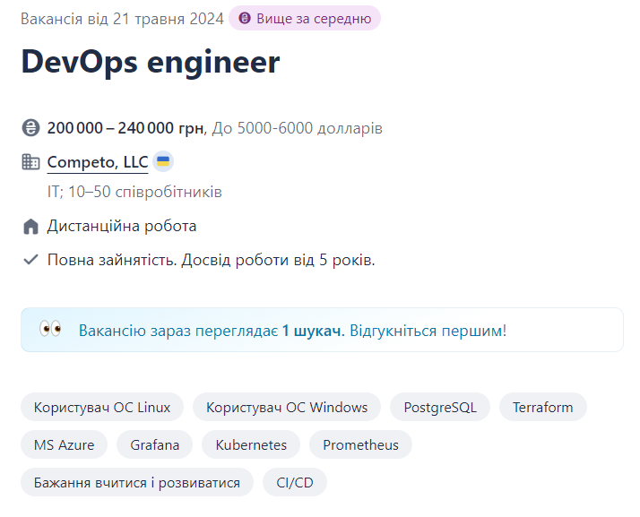Click the Бажання вчитися і розвиватися tag
Screen dimensions: 640x517
tap(137, 482)
